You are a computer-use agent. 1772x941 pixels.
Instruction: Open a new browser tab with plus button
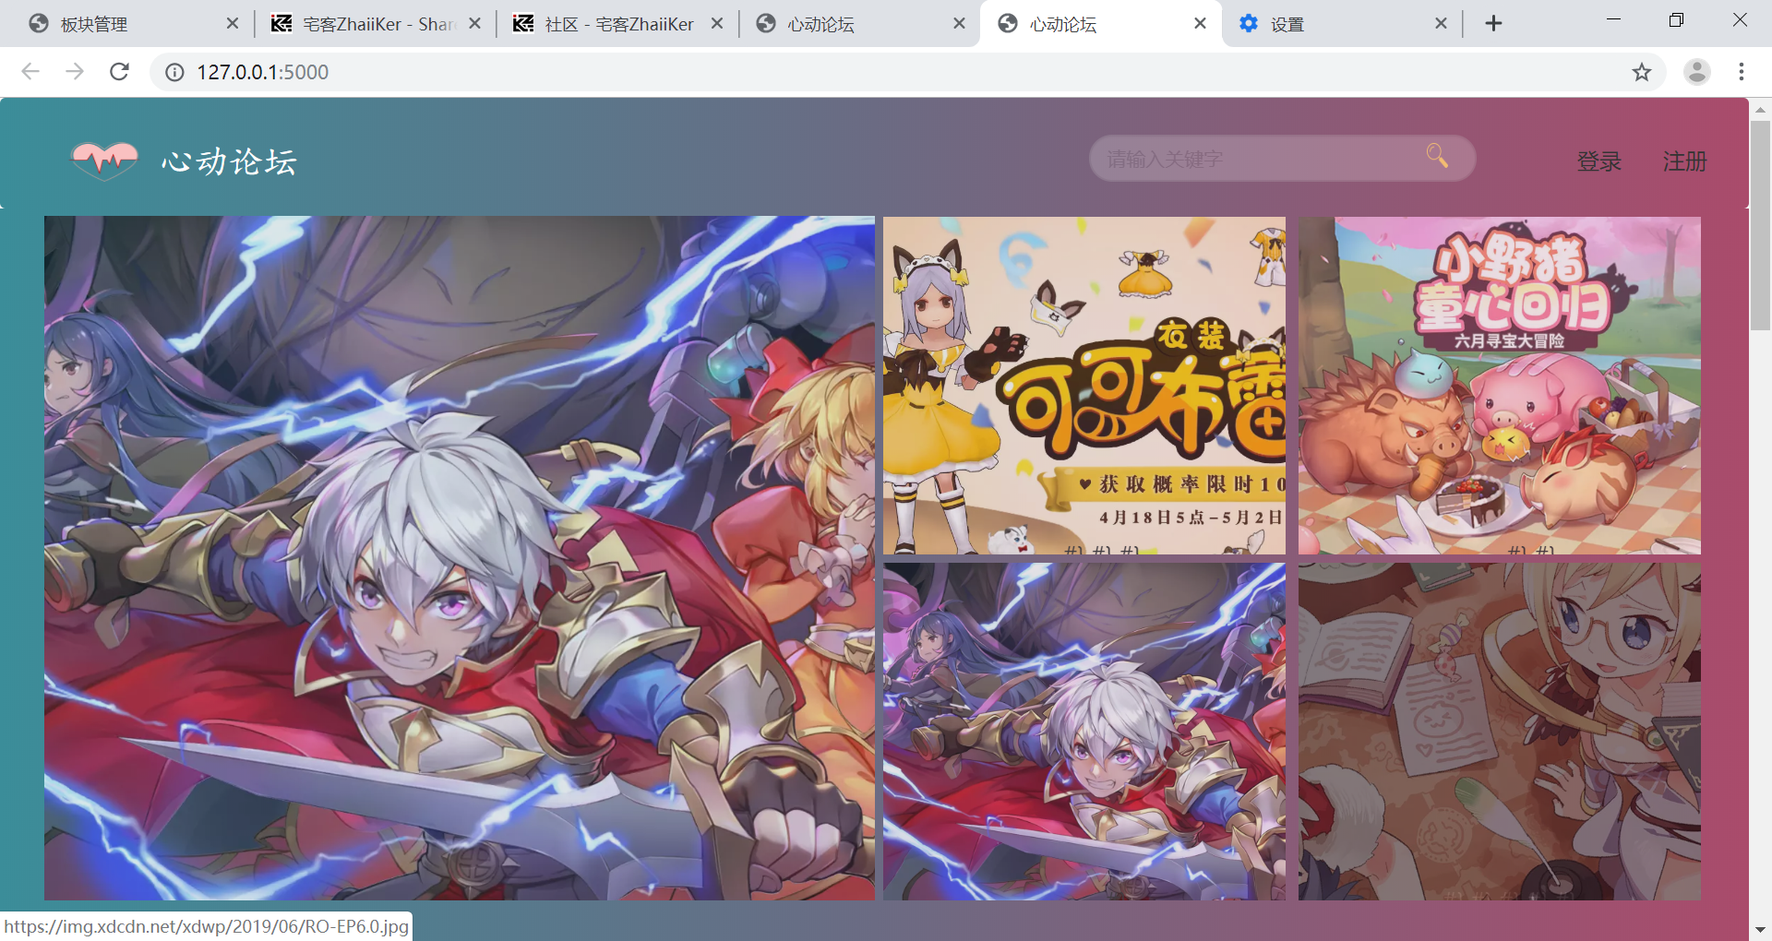(x=1493, y=23)
